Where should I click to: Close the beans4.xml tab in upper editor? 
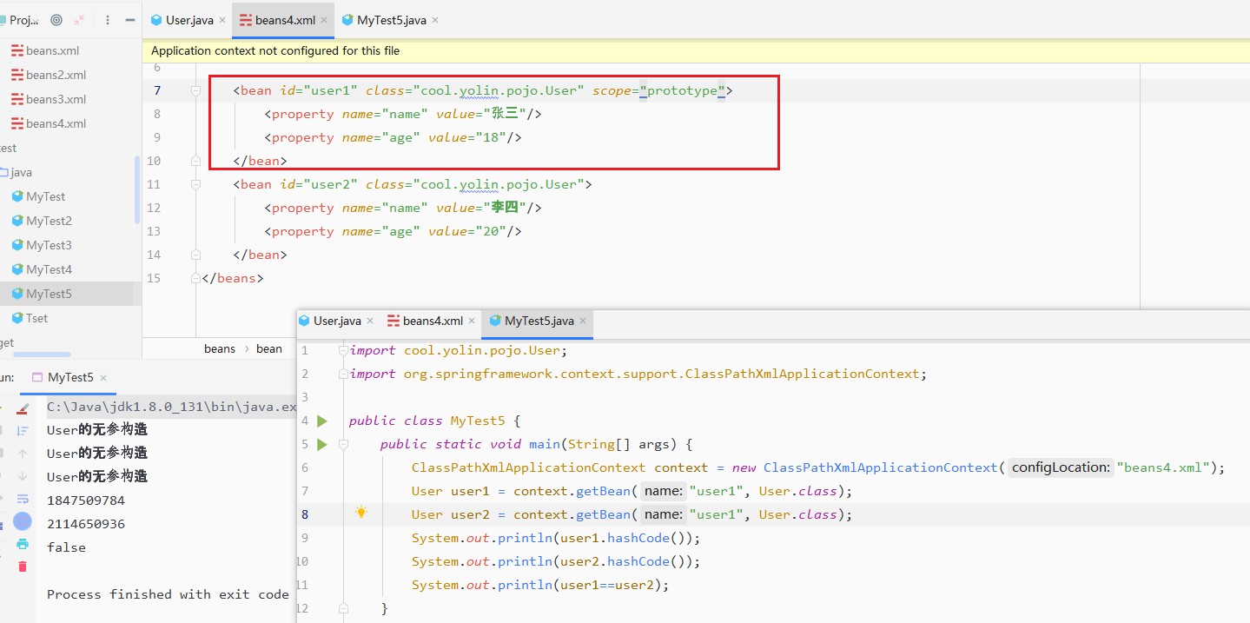[x=324, y=20]
